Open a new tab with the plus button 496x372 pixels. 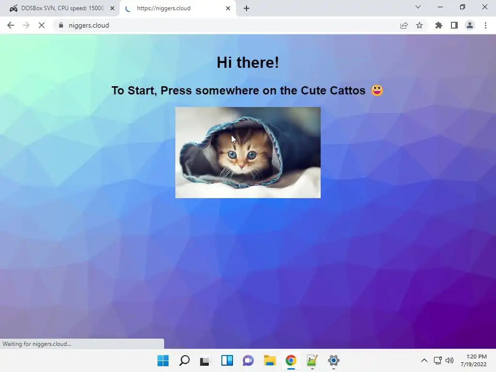click(247, 8)
